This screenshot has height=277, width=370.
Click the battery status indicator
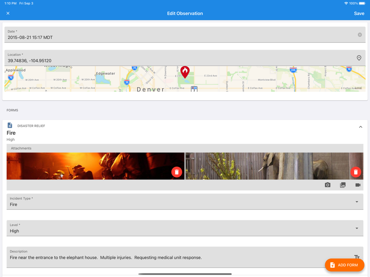(362, 3)
